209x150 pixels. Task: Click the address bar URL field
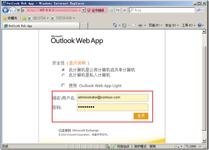coord(52,10)
